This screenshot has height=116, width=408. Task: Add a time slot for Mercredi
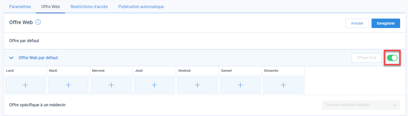111,85
